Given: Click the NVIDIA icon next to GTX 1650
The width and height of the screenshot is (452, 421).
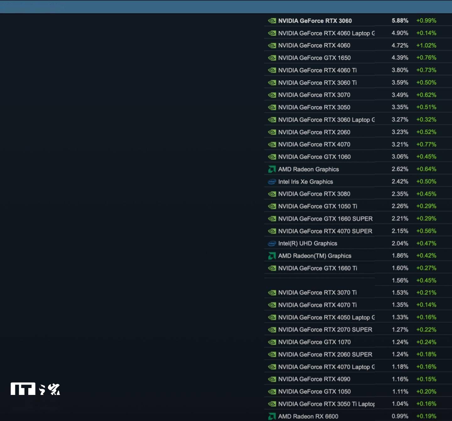Looking at the screenshot, I should click(x=272, y=58).
